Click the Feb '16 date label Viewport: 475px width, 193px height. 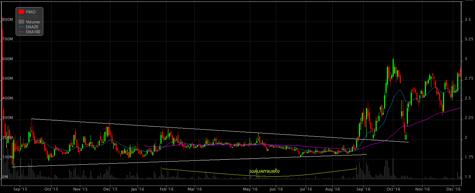[x=166, y=189]
